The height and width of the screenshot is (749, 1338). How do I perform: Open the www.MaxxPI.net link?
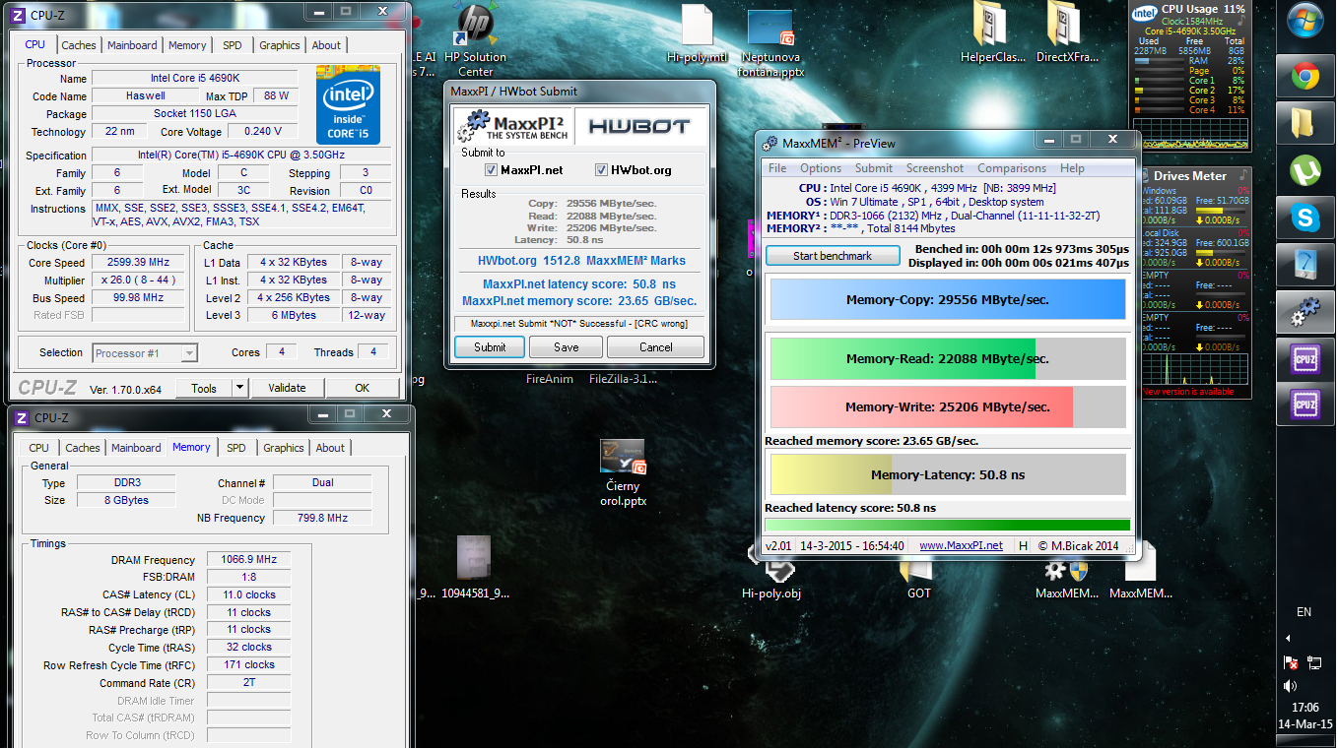961,545
